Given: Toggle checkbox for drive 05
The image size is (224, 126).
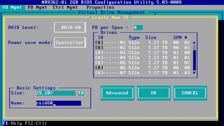Looking at the screenshot, I should [99, 63].
